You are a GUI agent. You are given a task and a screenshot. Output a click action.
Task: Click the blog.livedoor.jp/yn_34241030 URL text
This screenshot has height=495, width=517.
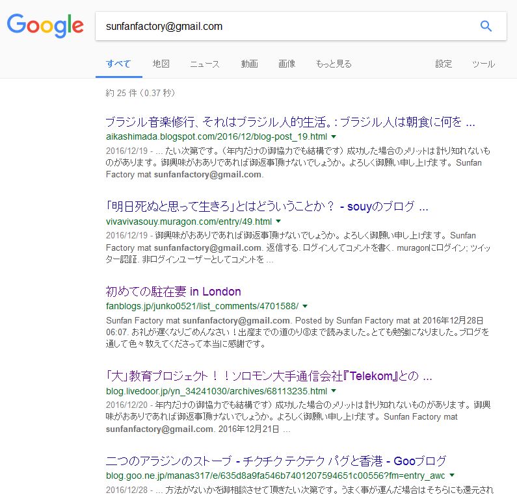pyautogui.click(x=217, y=391)
